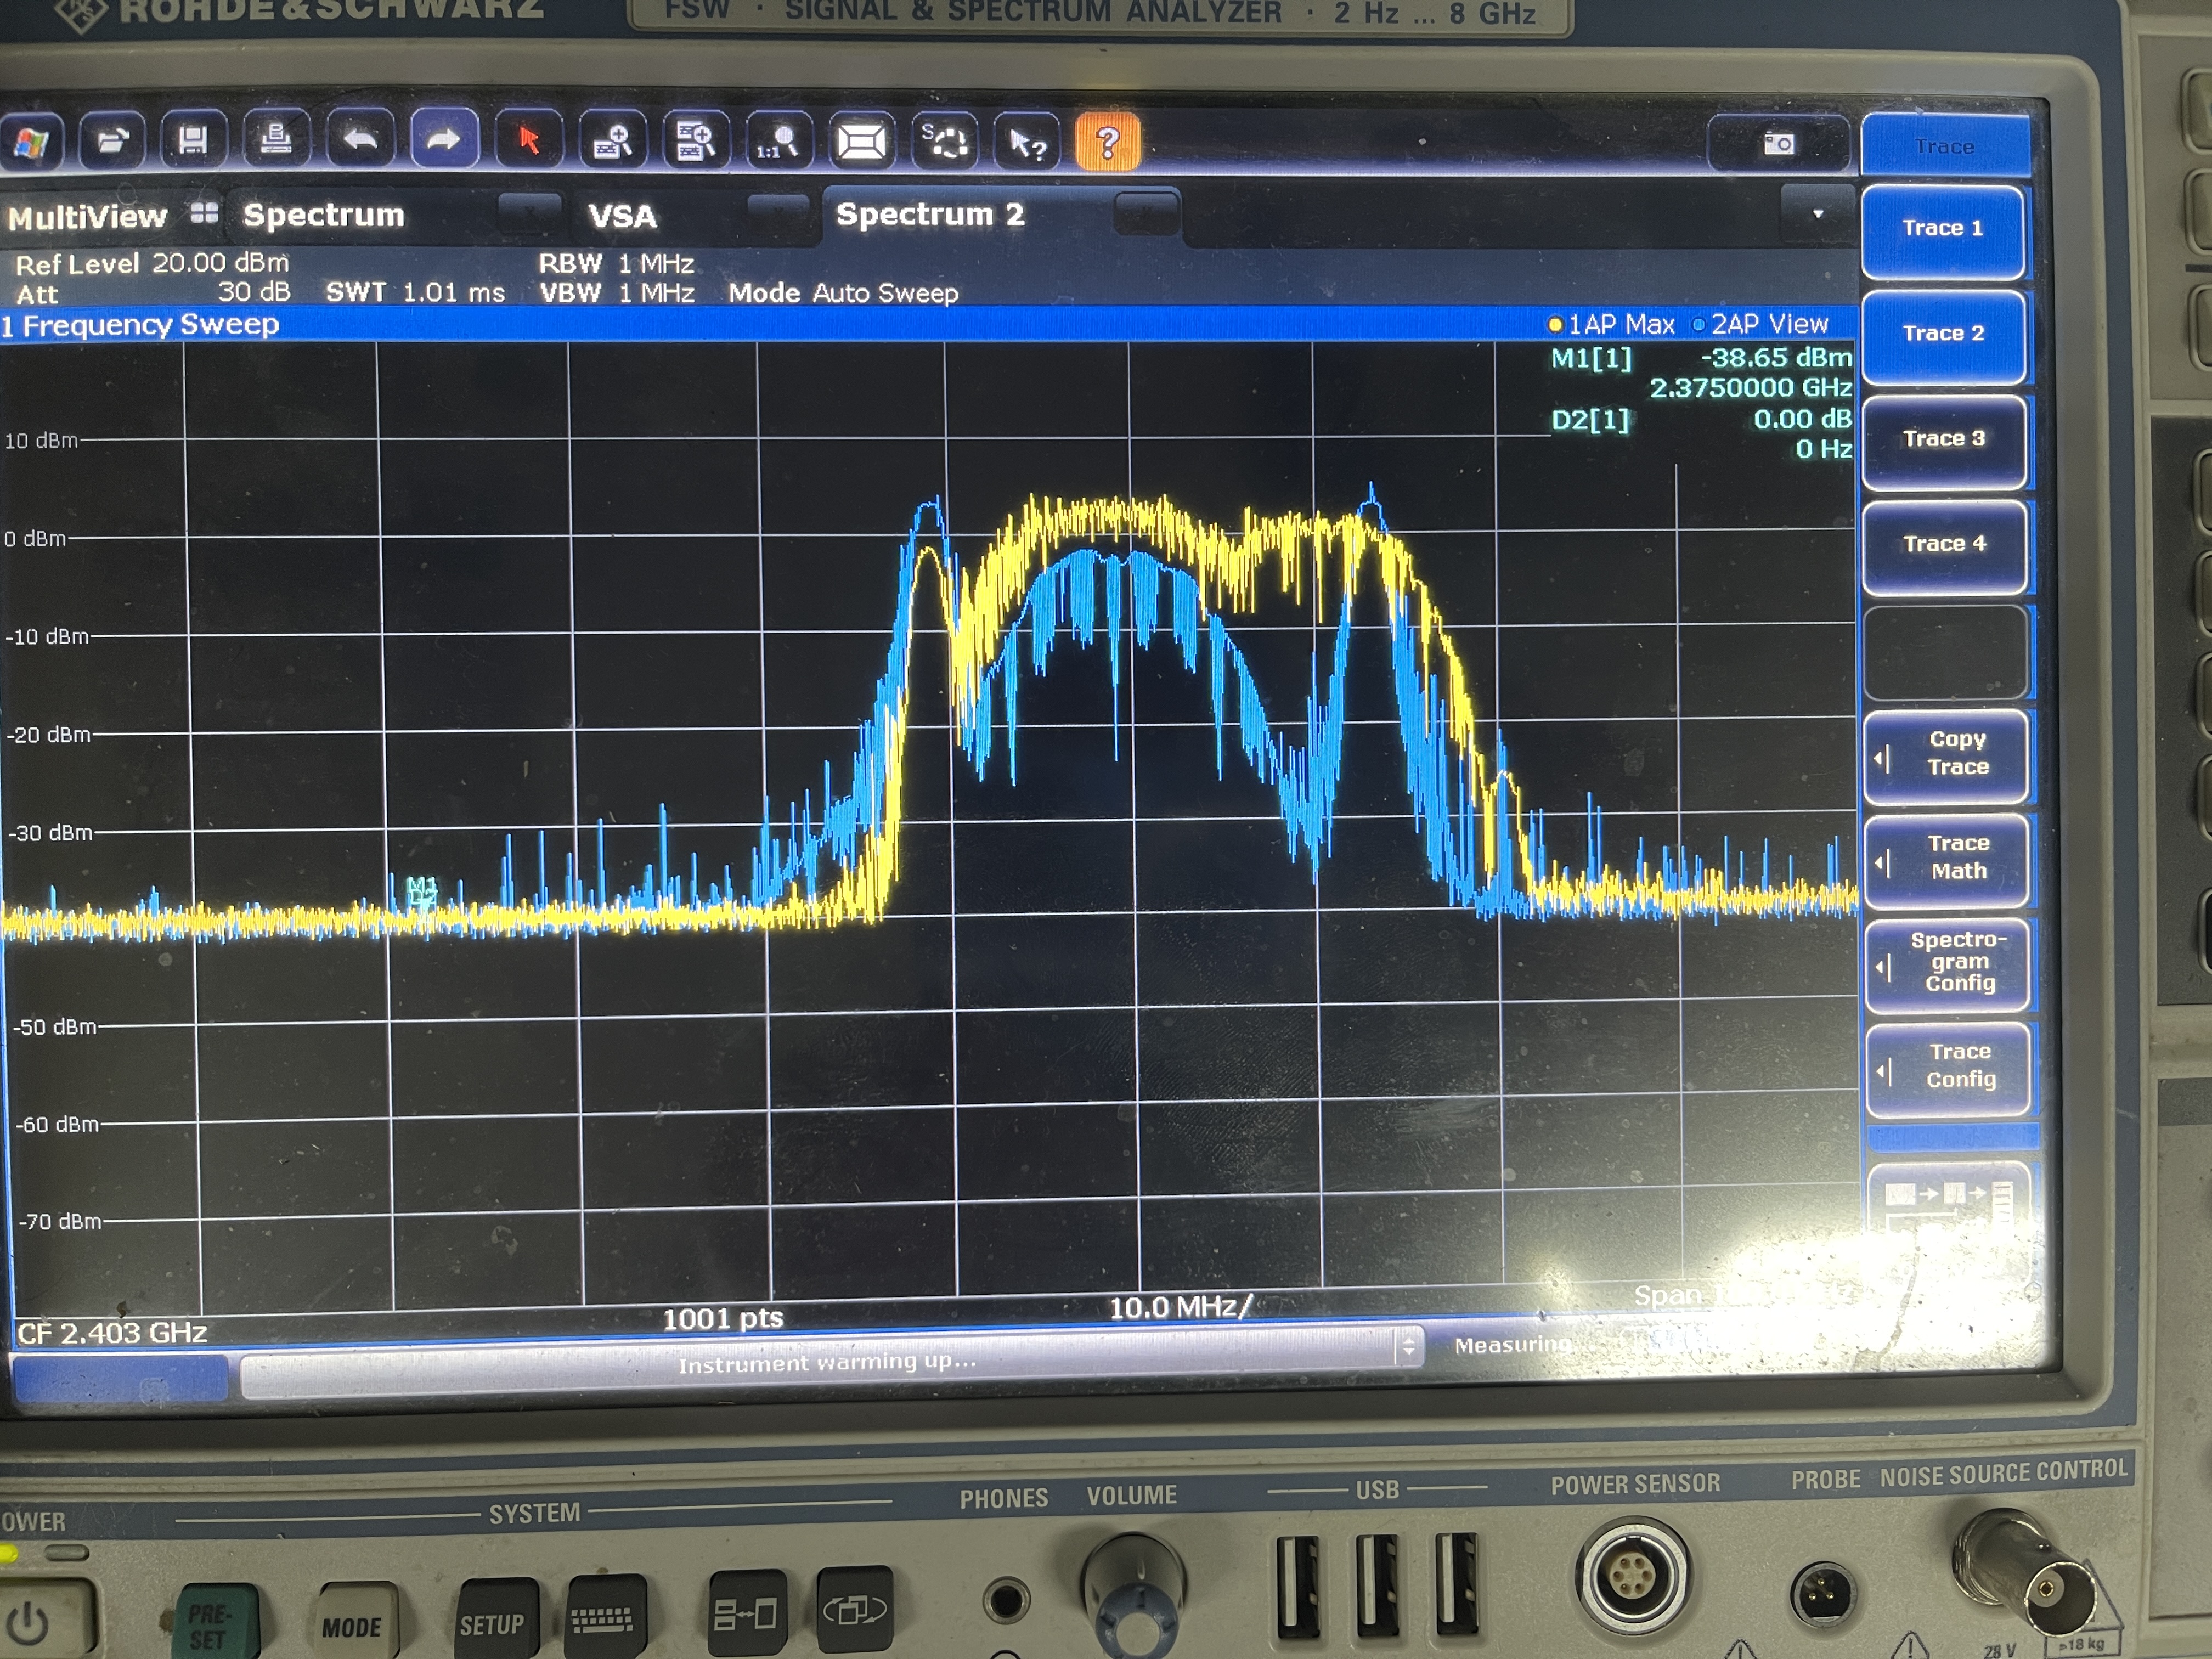This screenshot has width=2212, height=1659.
Task: Click the Windows start icon in toolbar
Action: 30,142
